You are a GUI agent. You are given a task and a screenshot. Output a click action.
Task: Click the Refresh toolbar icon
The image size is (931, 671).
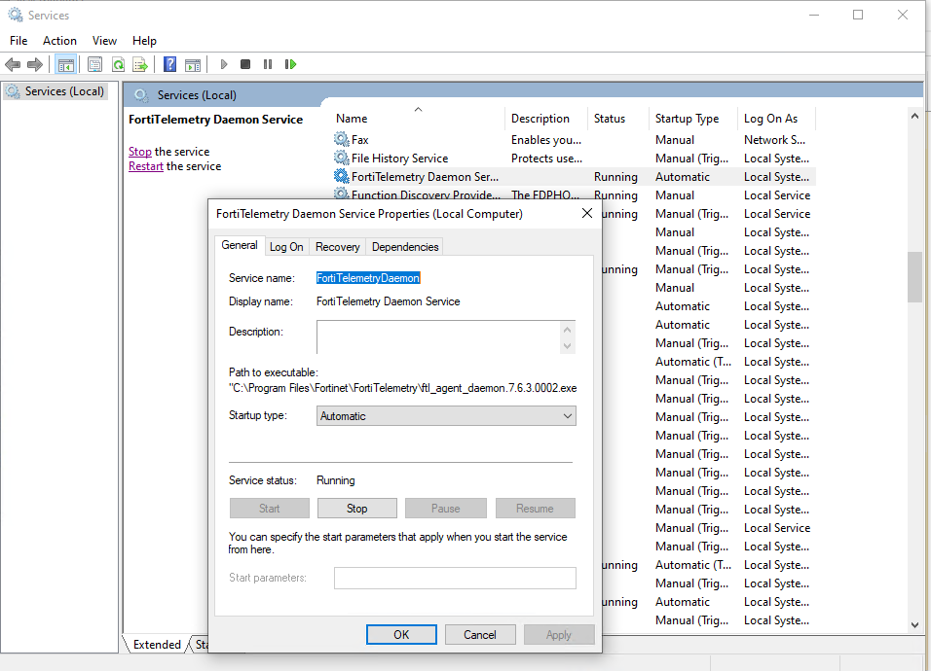pos(118,65)
